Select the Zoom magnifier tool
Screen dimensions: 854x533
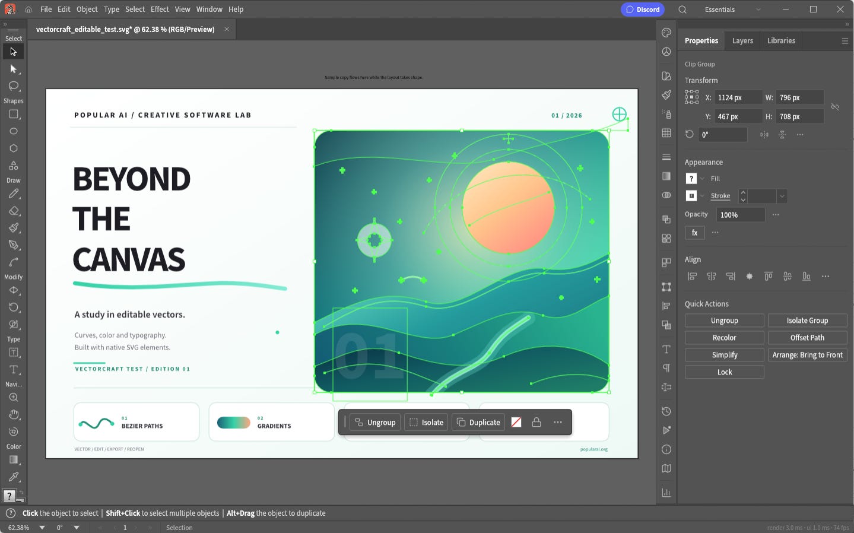[x=14, y=398]
